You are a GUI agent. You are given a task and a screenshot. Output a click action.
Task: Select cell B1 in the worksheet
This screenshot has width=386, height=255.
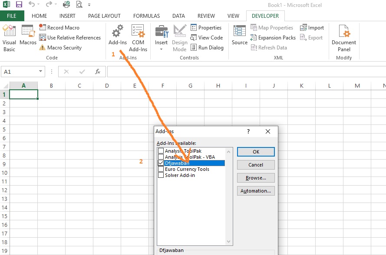pyautogui.click(x=51, y=94)
